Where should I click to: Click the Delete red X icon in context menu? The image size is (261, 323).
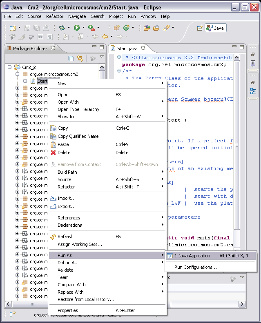click(53, 153)
